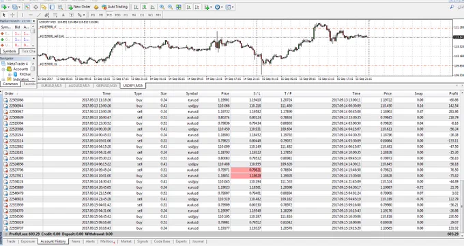Select the Text tool A icon
The height and width of the screenshot is (246, 464).
click(63, 15)
